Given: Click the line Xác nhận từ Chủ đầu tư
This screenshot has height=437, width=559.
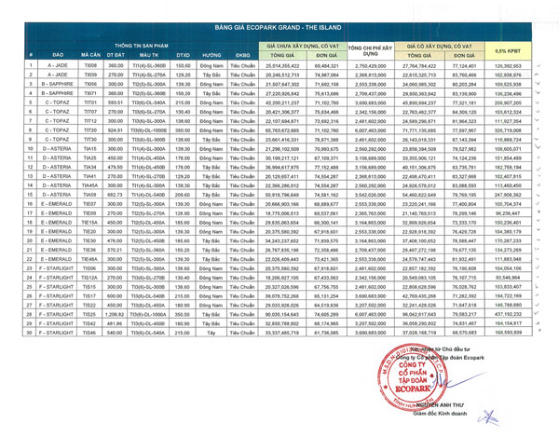Looking at the screenshot, I should tap(441, 349).
